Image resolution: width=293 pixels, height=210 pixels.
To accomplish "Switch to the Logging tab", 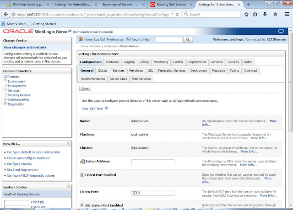I will [x=129, y=62].
